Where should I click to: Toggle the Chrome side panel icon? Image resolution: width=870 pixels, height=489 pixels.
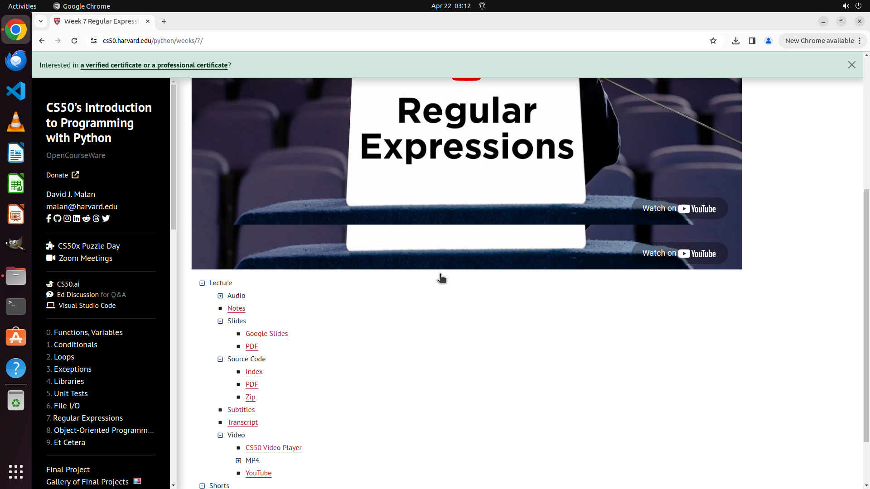click(752, 41)
